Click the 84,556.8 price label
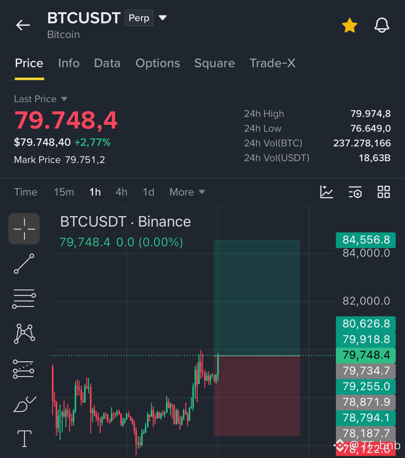 click(366, 240)
